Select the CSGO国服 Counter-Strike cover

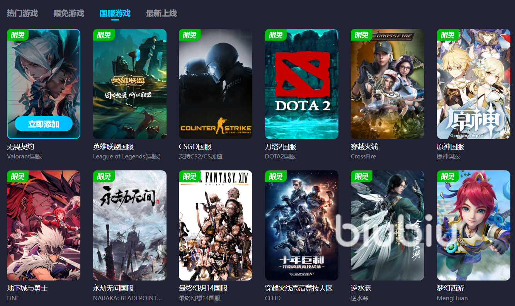point(216,84)
